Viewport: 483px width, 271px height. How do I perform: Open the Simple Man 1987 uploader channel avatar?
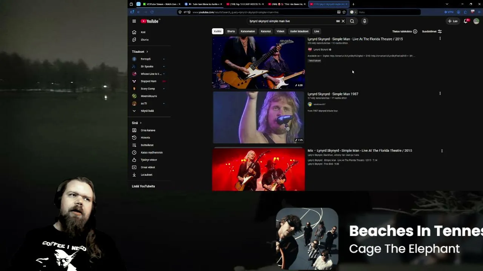(x=310, y=104)
